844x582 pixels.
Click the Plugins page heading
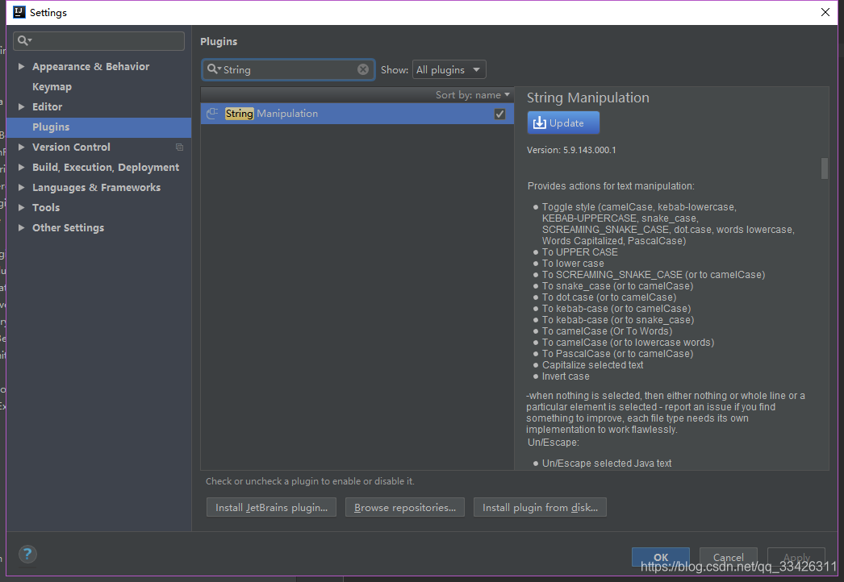pos(219,41)
